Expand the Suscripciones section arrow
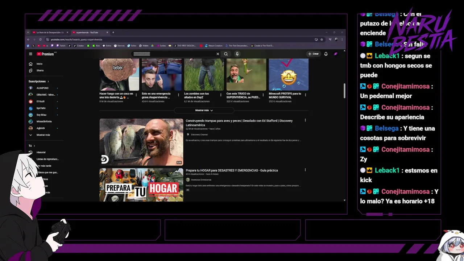464x261 pixels. (48, 82)
